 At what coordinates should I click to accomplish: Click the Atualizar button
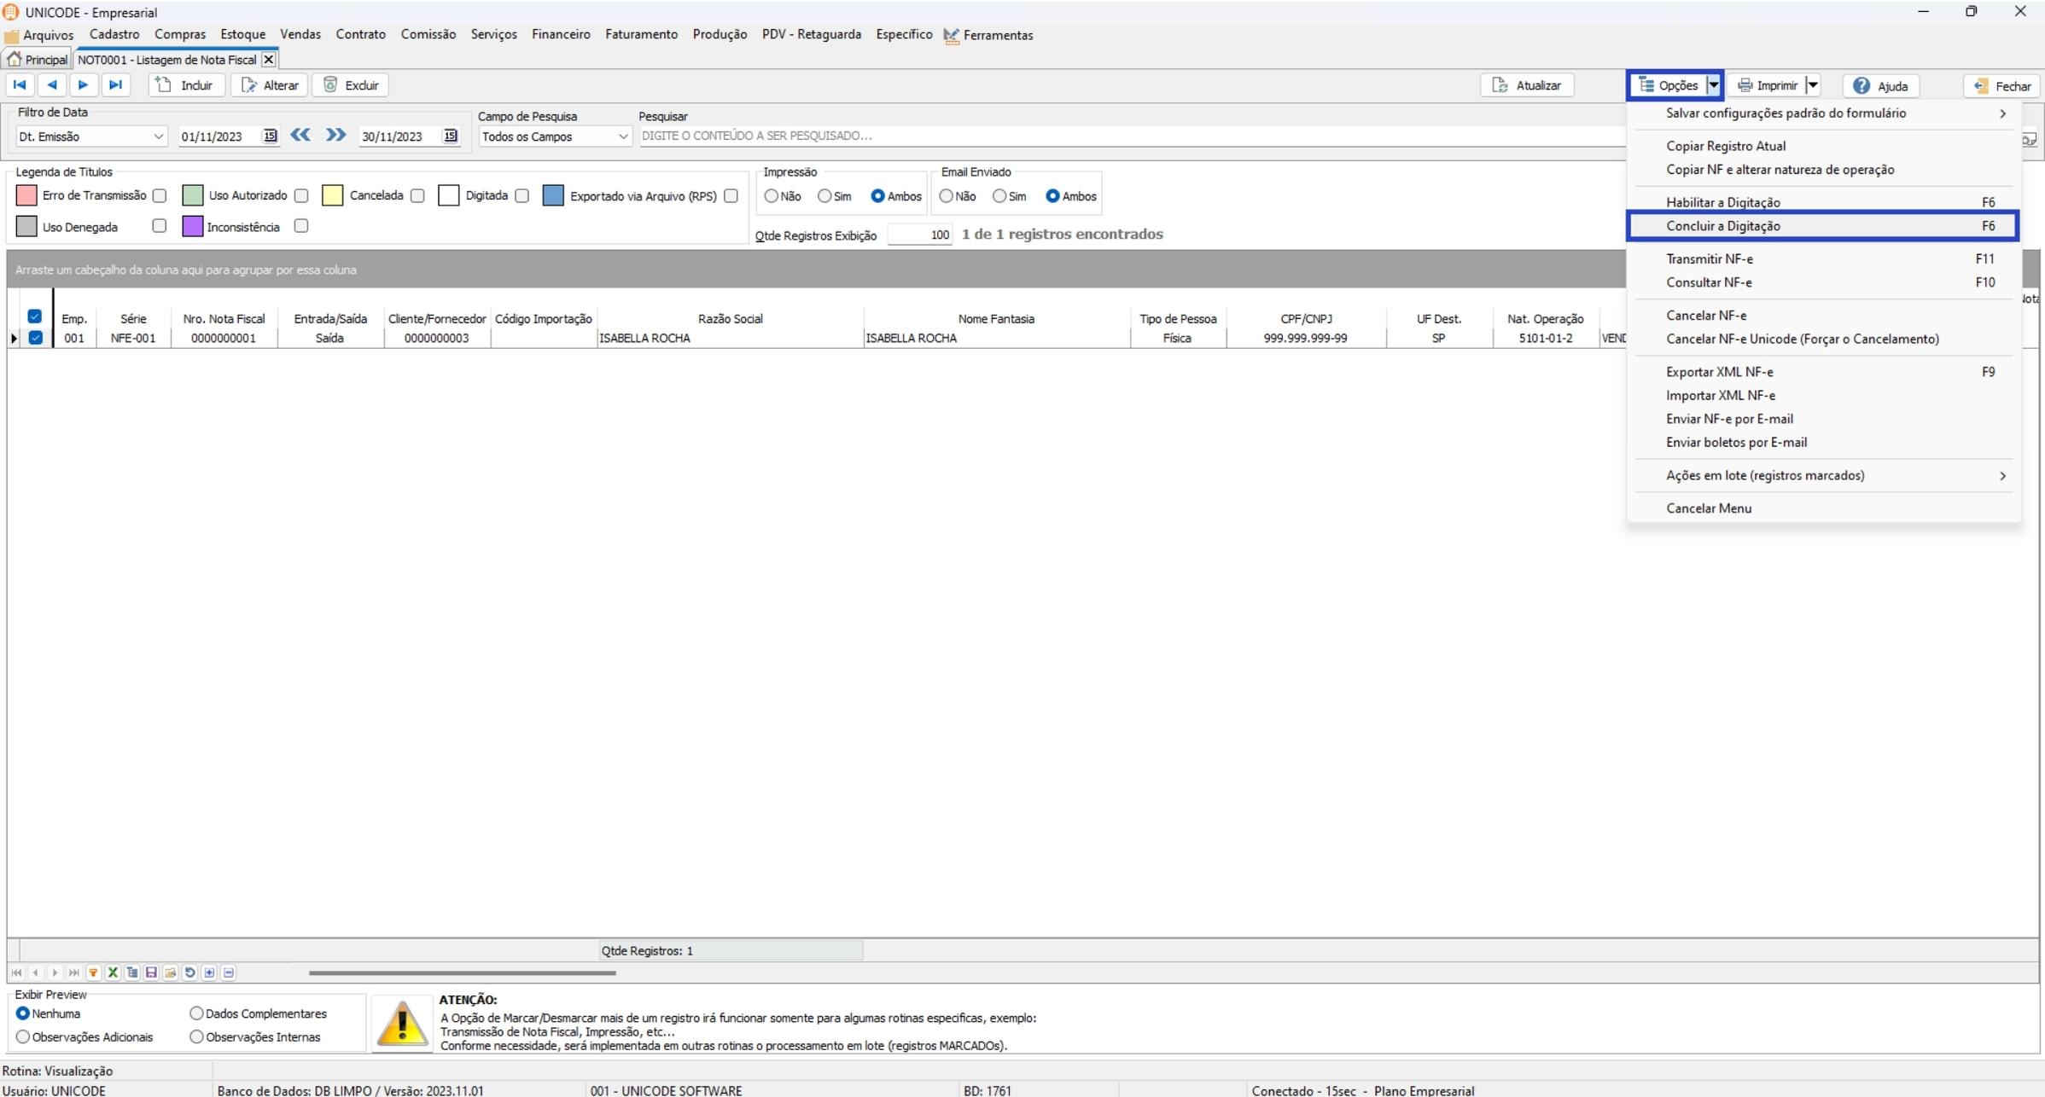pos(1527,85)
